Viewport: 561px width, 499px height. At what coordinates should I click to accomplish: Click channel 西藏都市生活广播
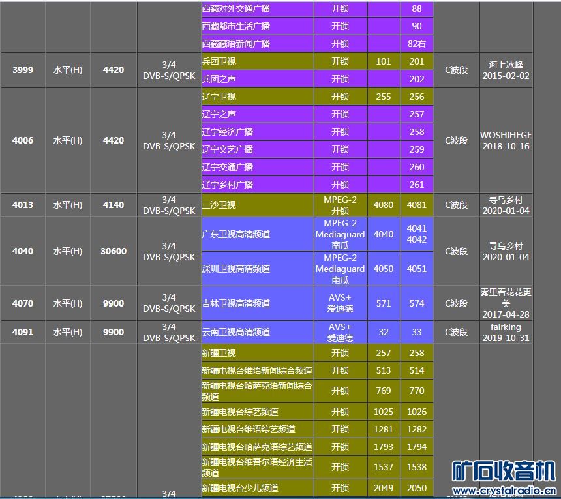pos(258,26)
